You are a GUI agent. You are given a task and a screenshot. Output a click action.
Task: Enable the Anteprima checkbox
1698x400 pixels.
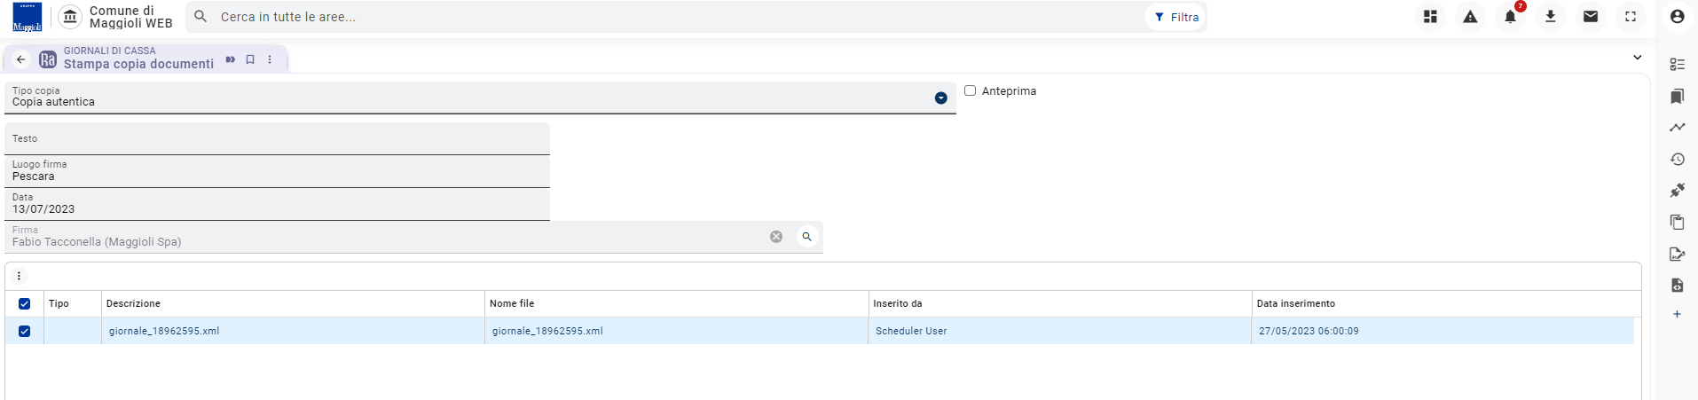[x=970, y=90]
